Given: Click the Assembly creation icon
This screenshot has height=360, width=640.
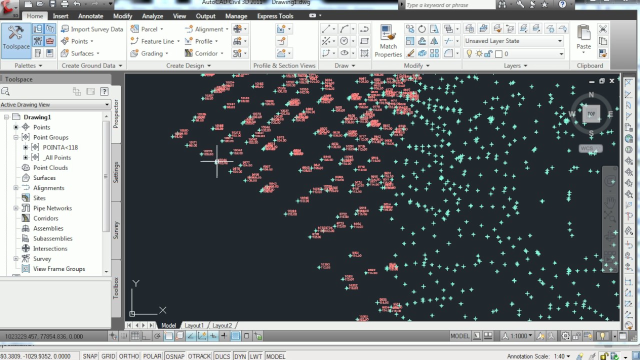Looking at the screenshot, I should 237,41.
